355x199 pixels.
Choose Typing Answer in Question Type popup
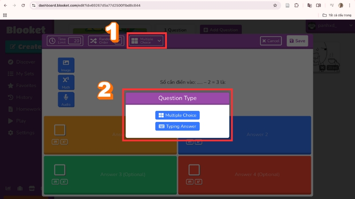point(177,126)
